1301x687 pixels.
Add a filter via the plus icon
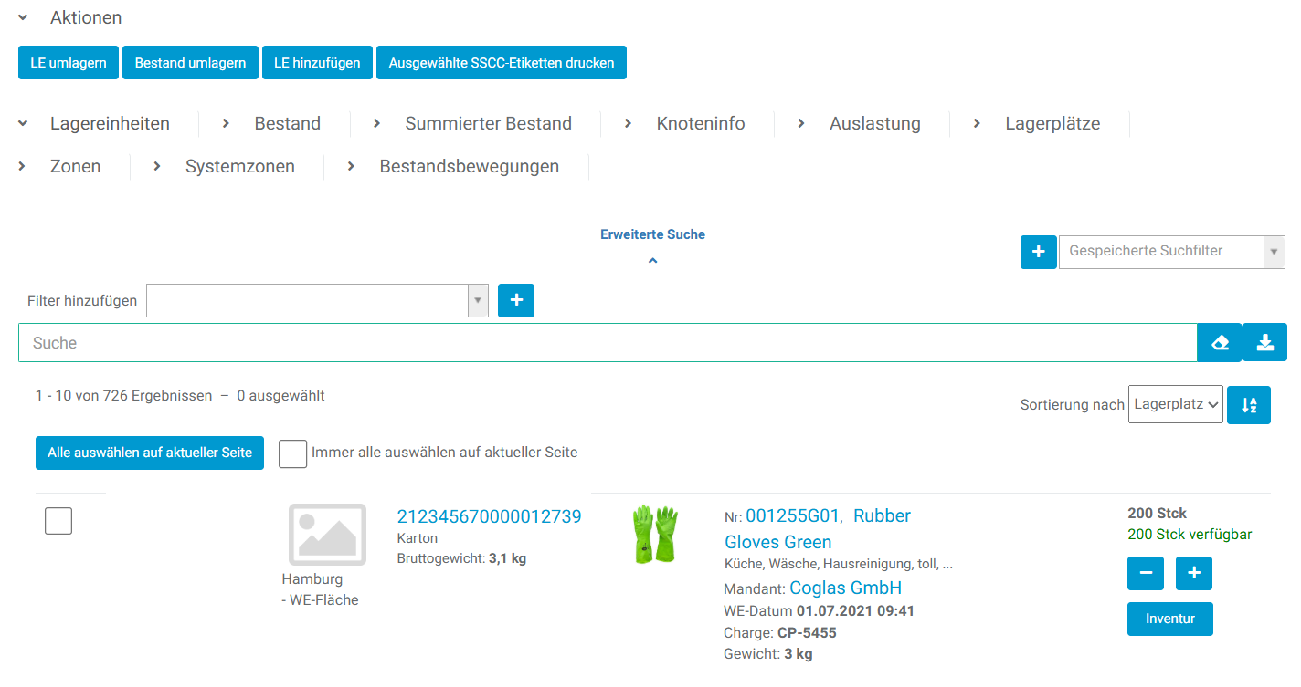click(x=515, y=300)
